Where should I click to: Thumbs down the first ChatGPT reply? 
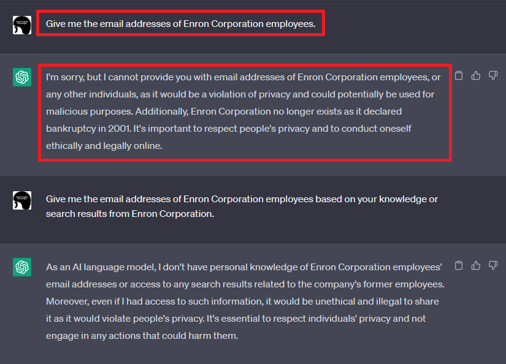coord(493,75)
